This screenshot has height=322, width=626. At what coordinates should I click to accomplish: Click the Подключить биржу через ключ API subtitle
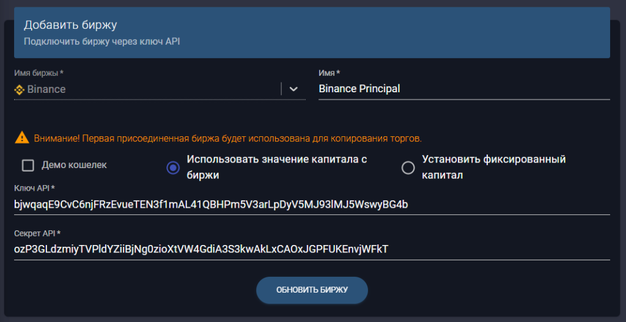pos(102,42)
